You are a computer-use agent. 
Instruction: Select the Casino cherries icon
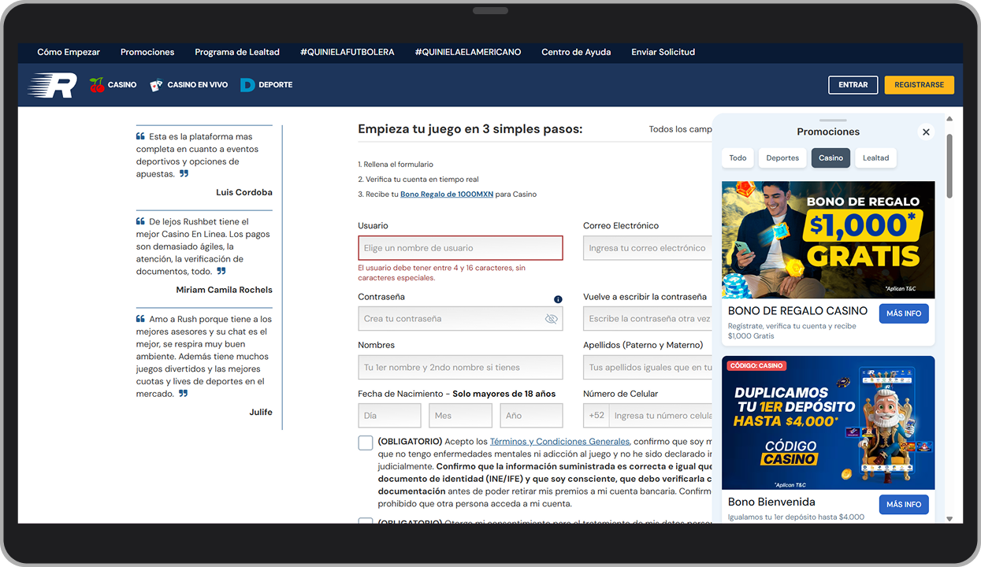tap(98, 84)
